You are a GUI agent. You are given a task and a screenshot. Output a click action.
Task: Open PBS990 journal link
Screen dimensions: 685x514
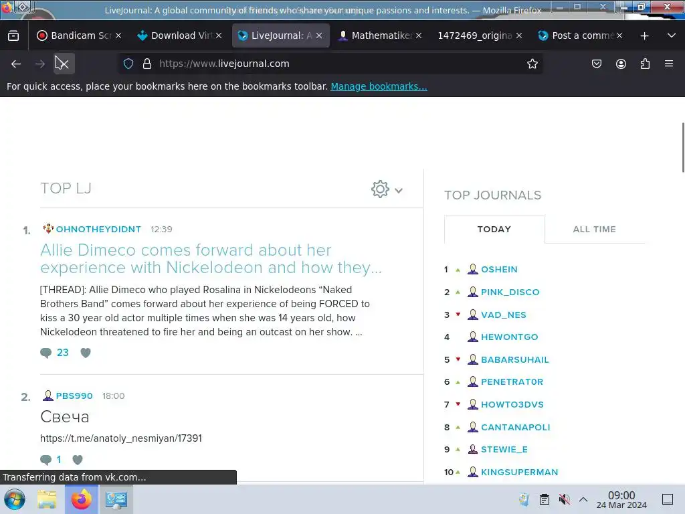pyautogui.click(x=74, y=396)
